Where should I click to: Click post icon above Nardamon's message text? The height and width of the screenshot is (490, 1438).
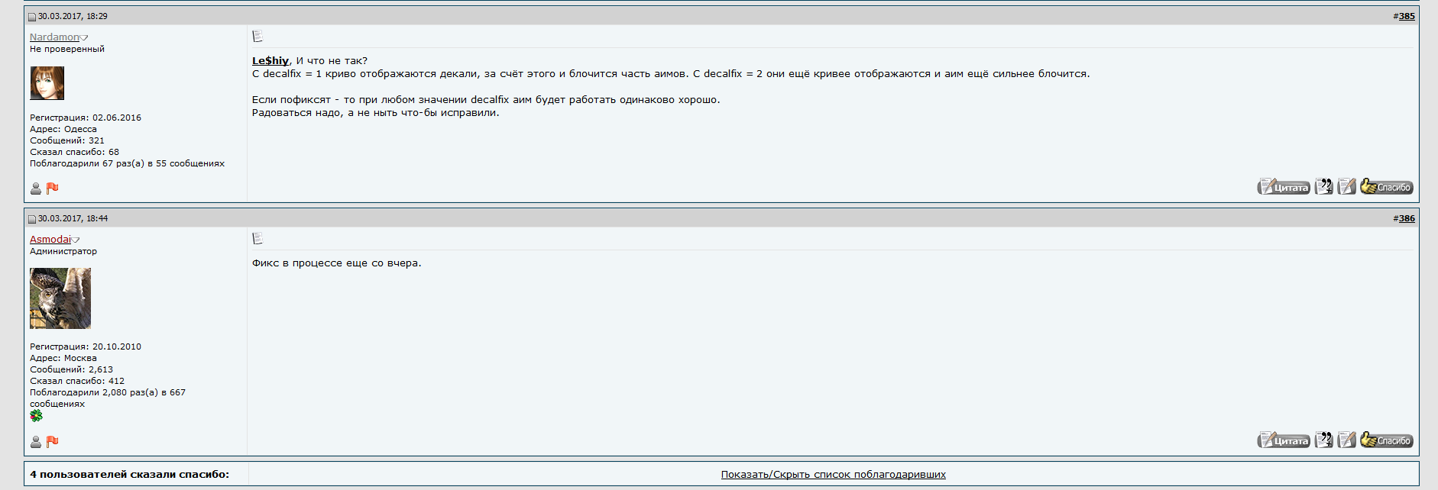point(257,36)
